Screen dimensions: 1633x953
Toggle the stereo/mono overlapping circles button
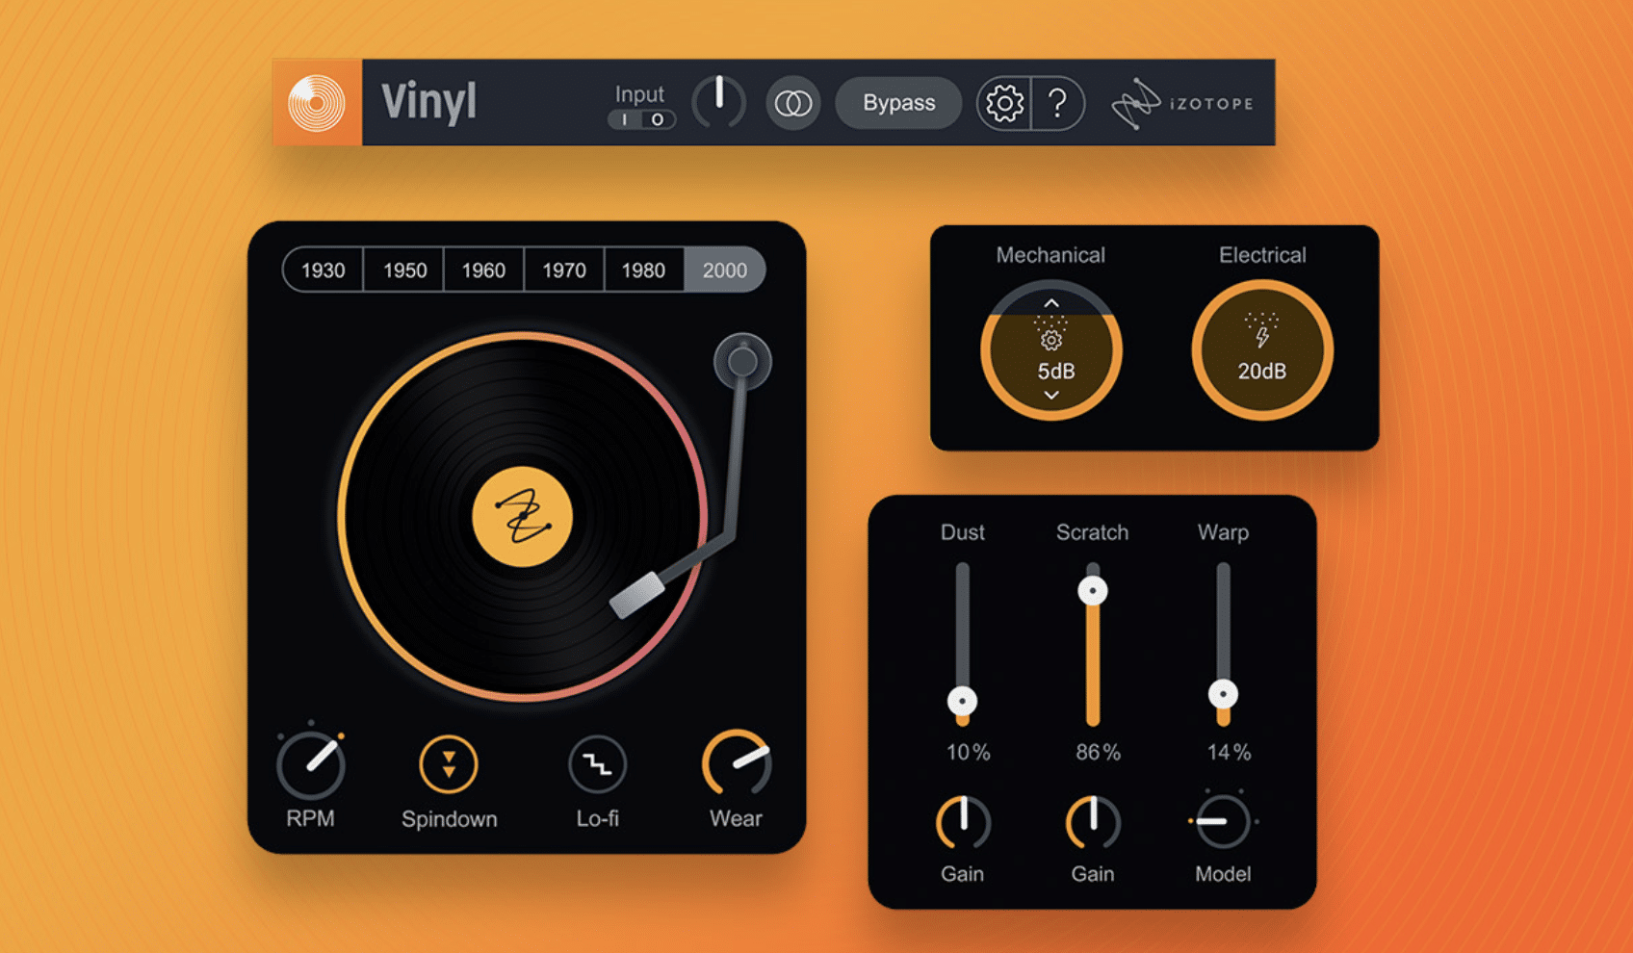click(x=793, y=103)
